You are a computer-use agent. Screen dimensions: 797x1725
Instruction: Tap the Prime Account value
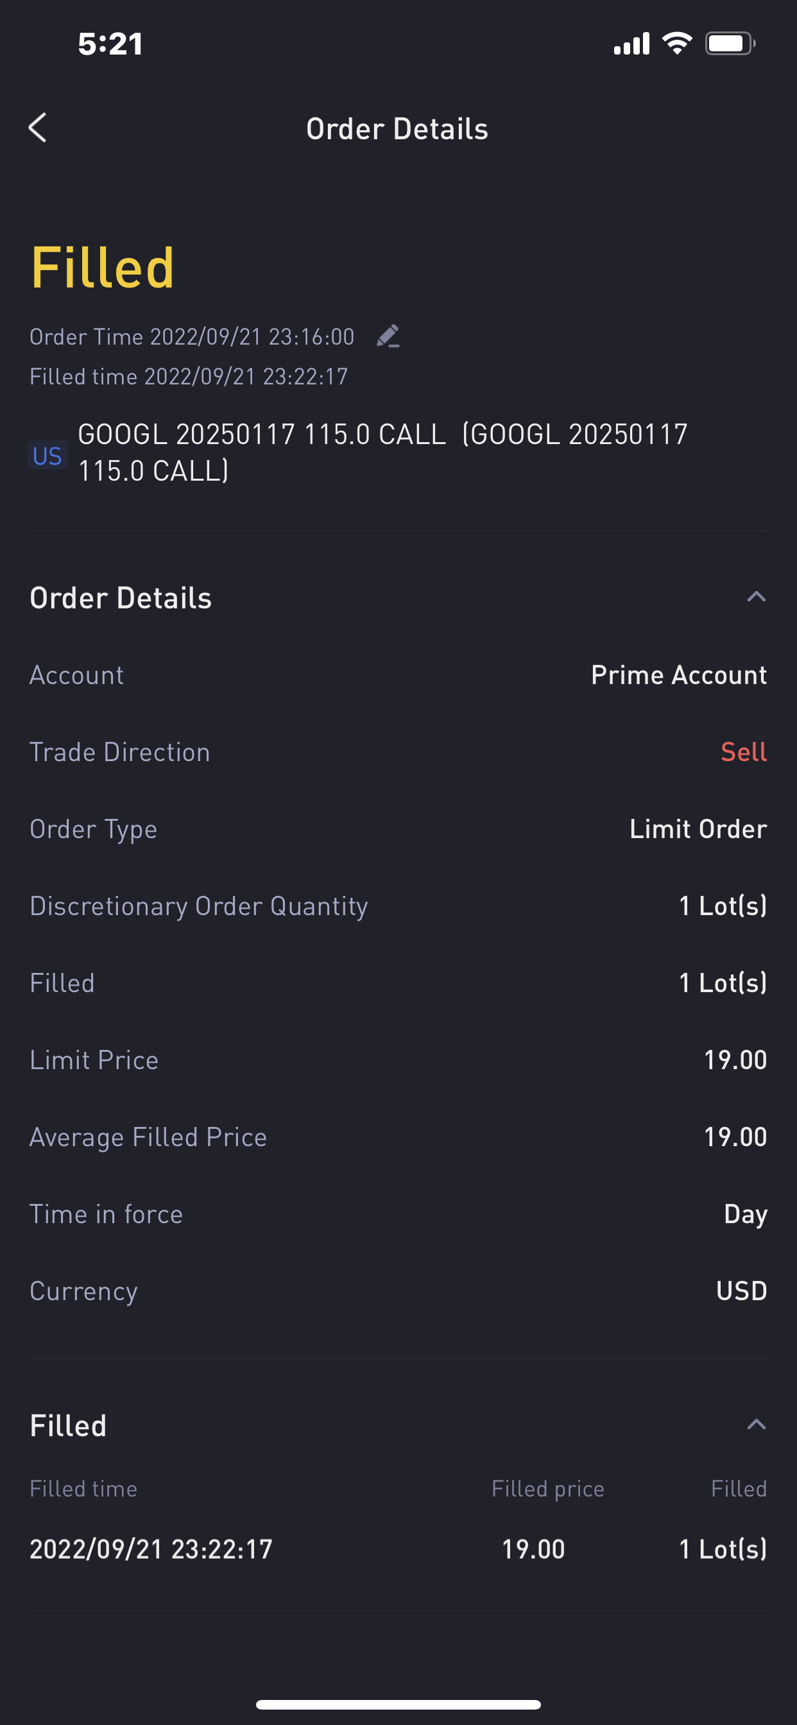(678, 675)
